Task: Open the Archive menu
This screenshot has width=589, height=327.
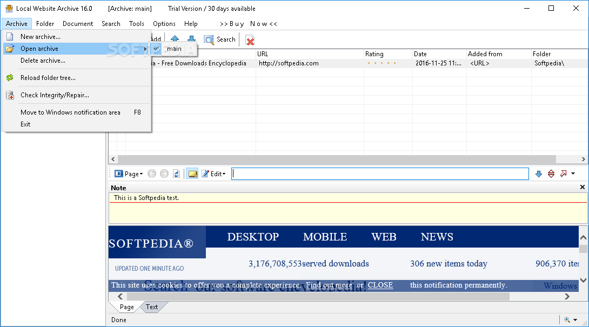Action: (x=17, y=24)
